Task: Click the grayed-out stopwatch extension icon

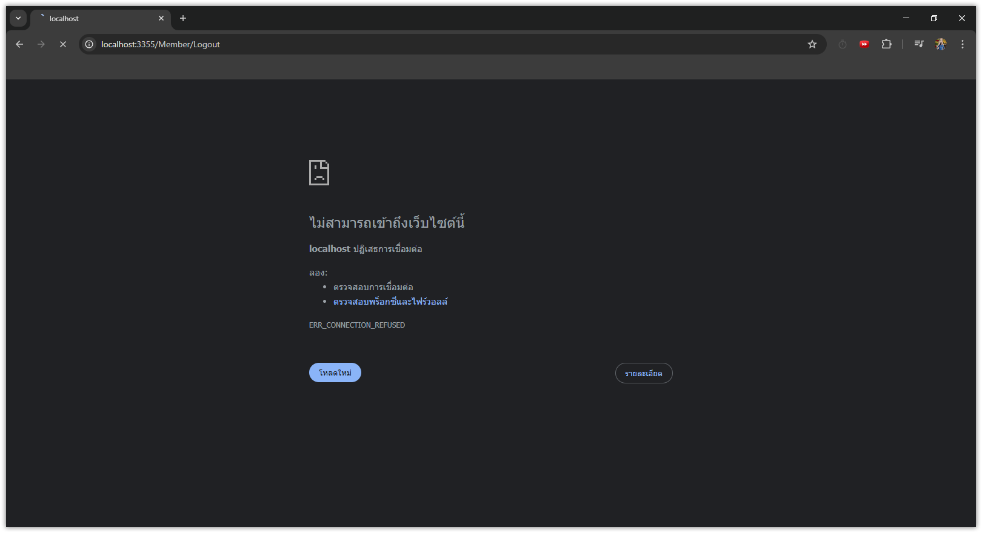Action: point(843,44)
